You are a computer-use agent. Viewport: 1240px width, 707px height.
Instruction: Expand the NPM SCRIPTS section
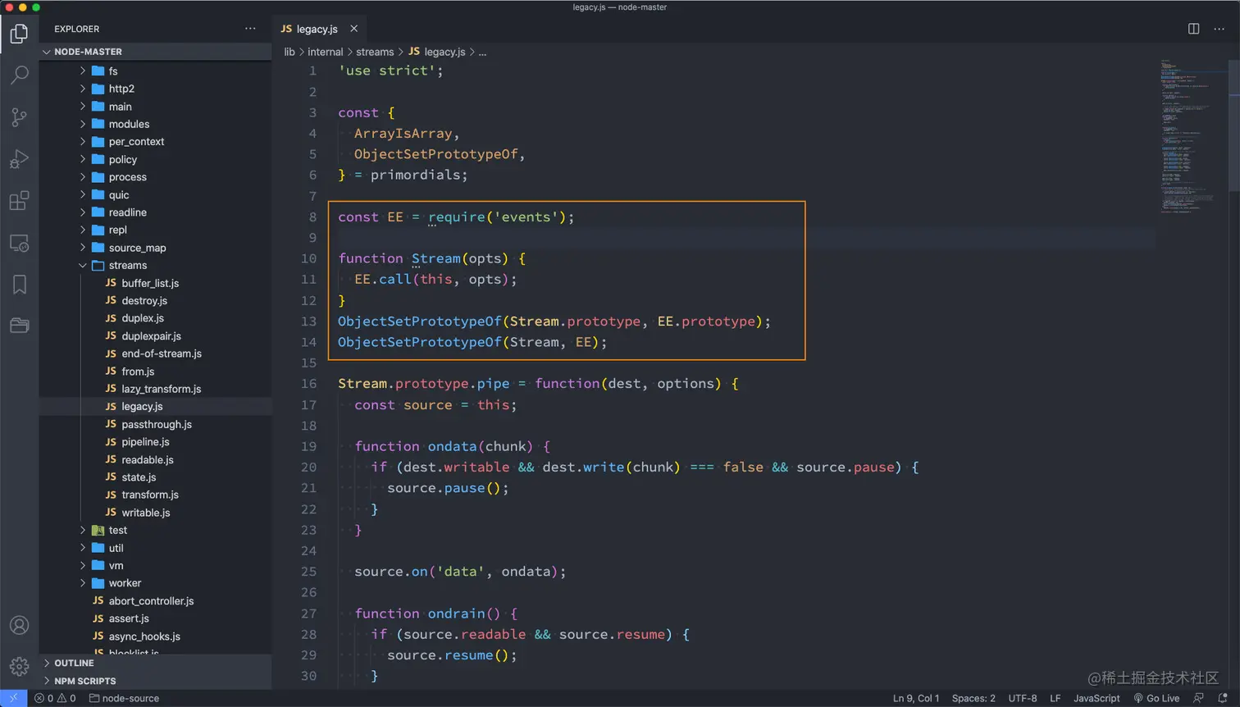[156, 681]
